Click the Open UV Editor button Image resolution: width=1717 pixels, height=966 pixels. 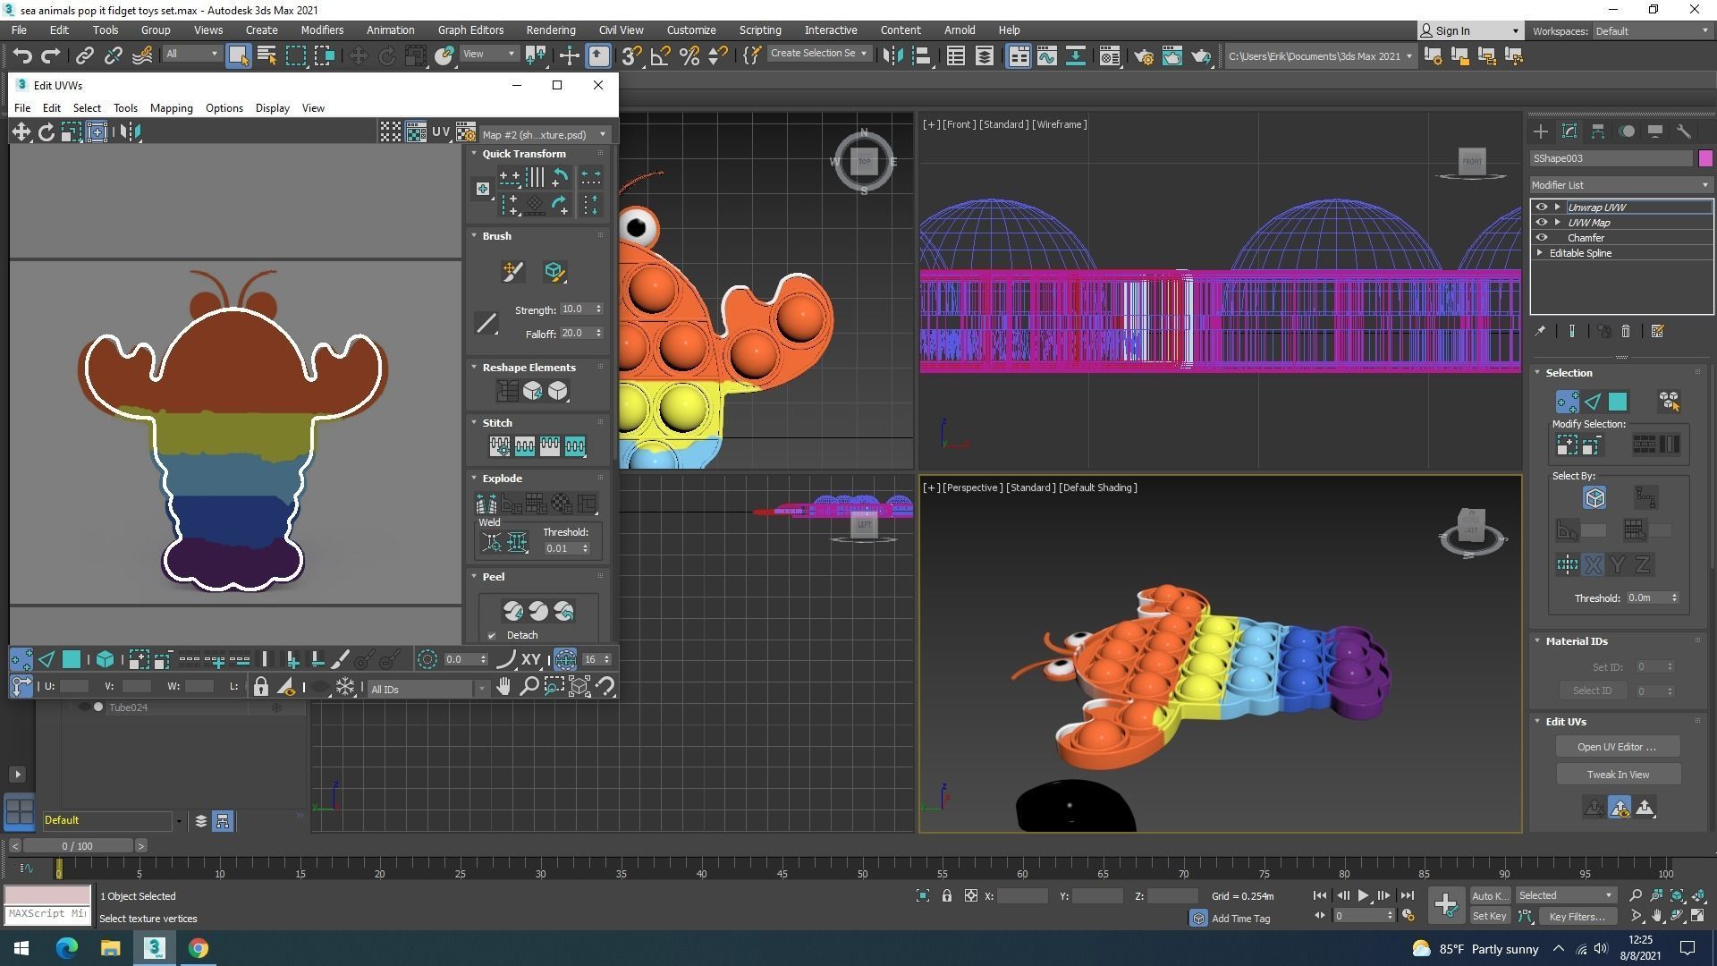pos(1617,747)
